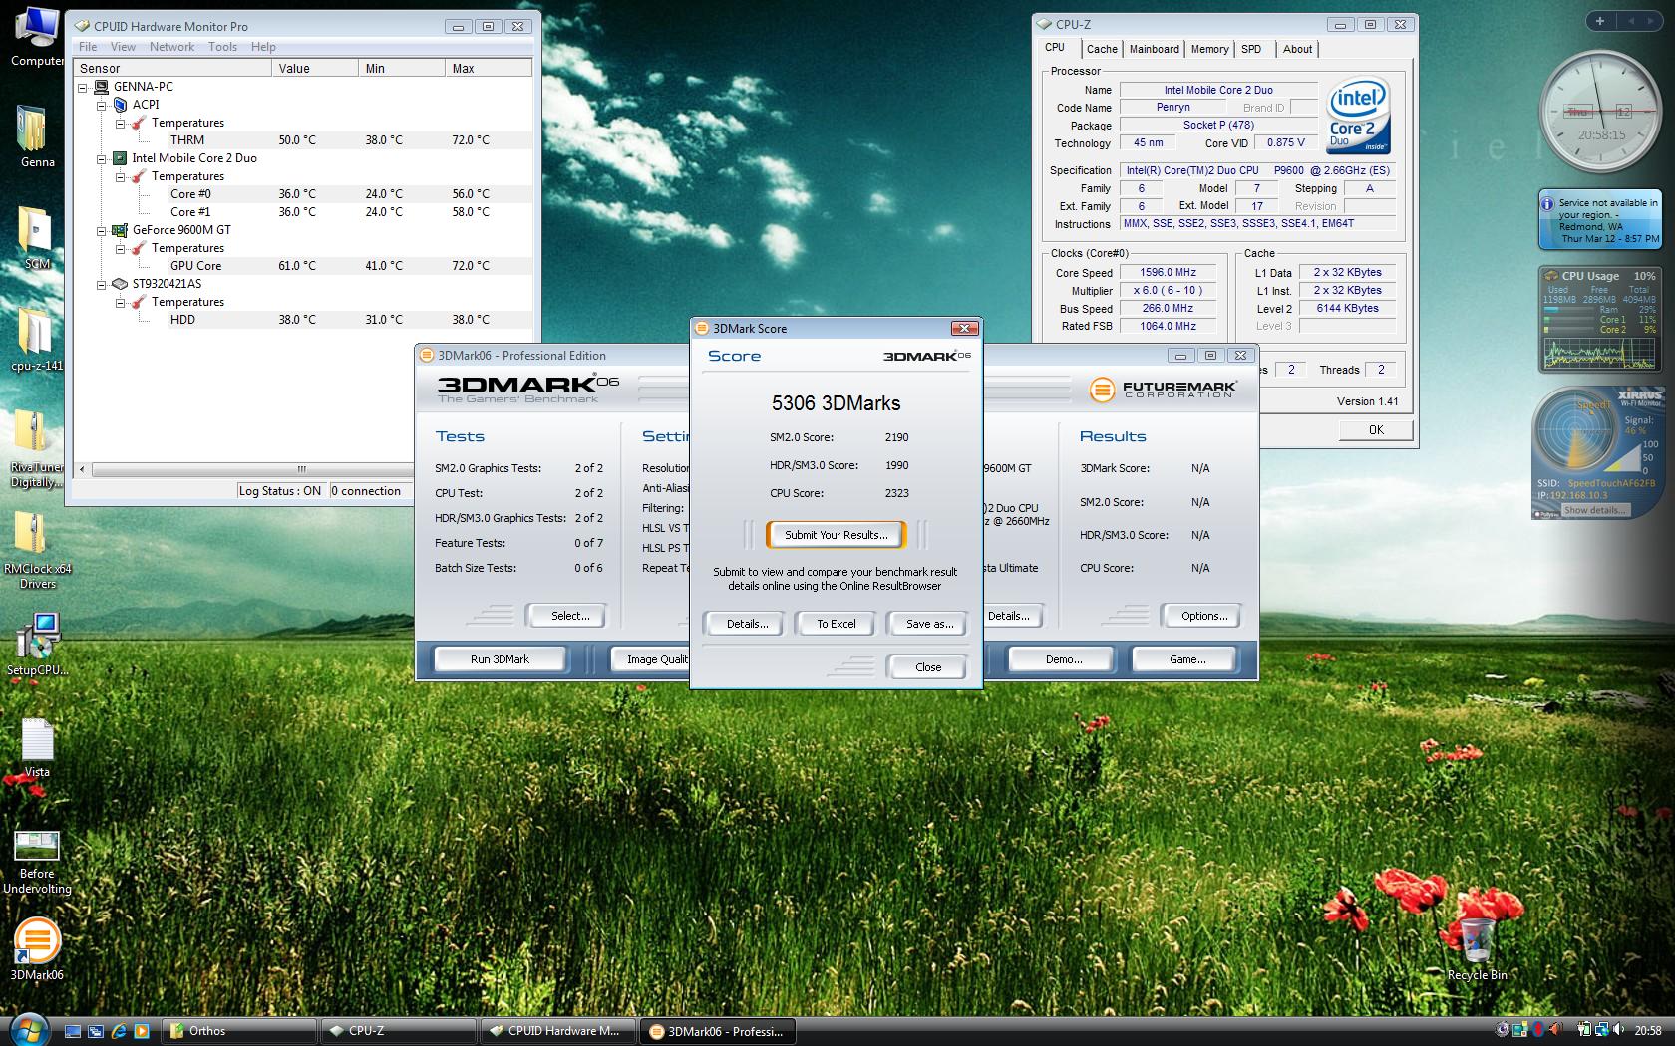
Task: Click To Excel button
Action: coord(836,624)
